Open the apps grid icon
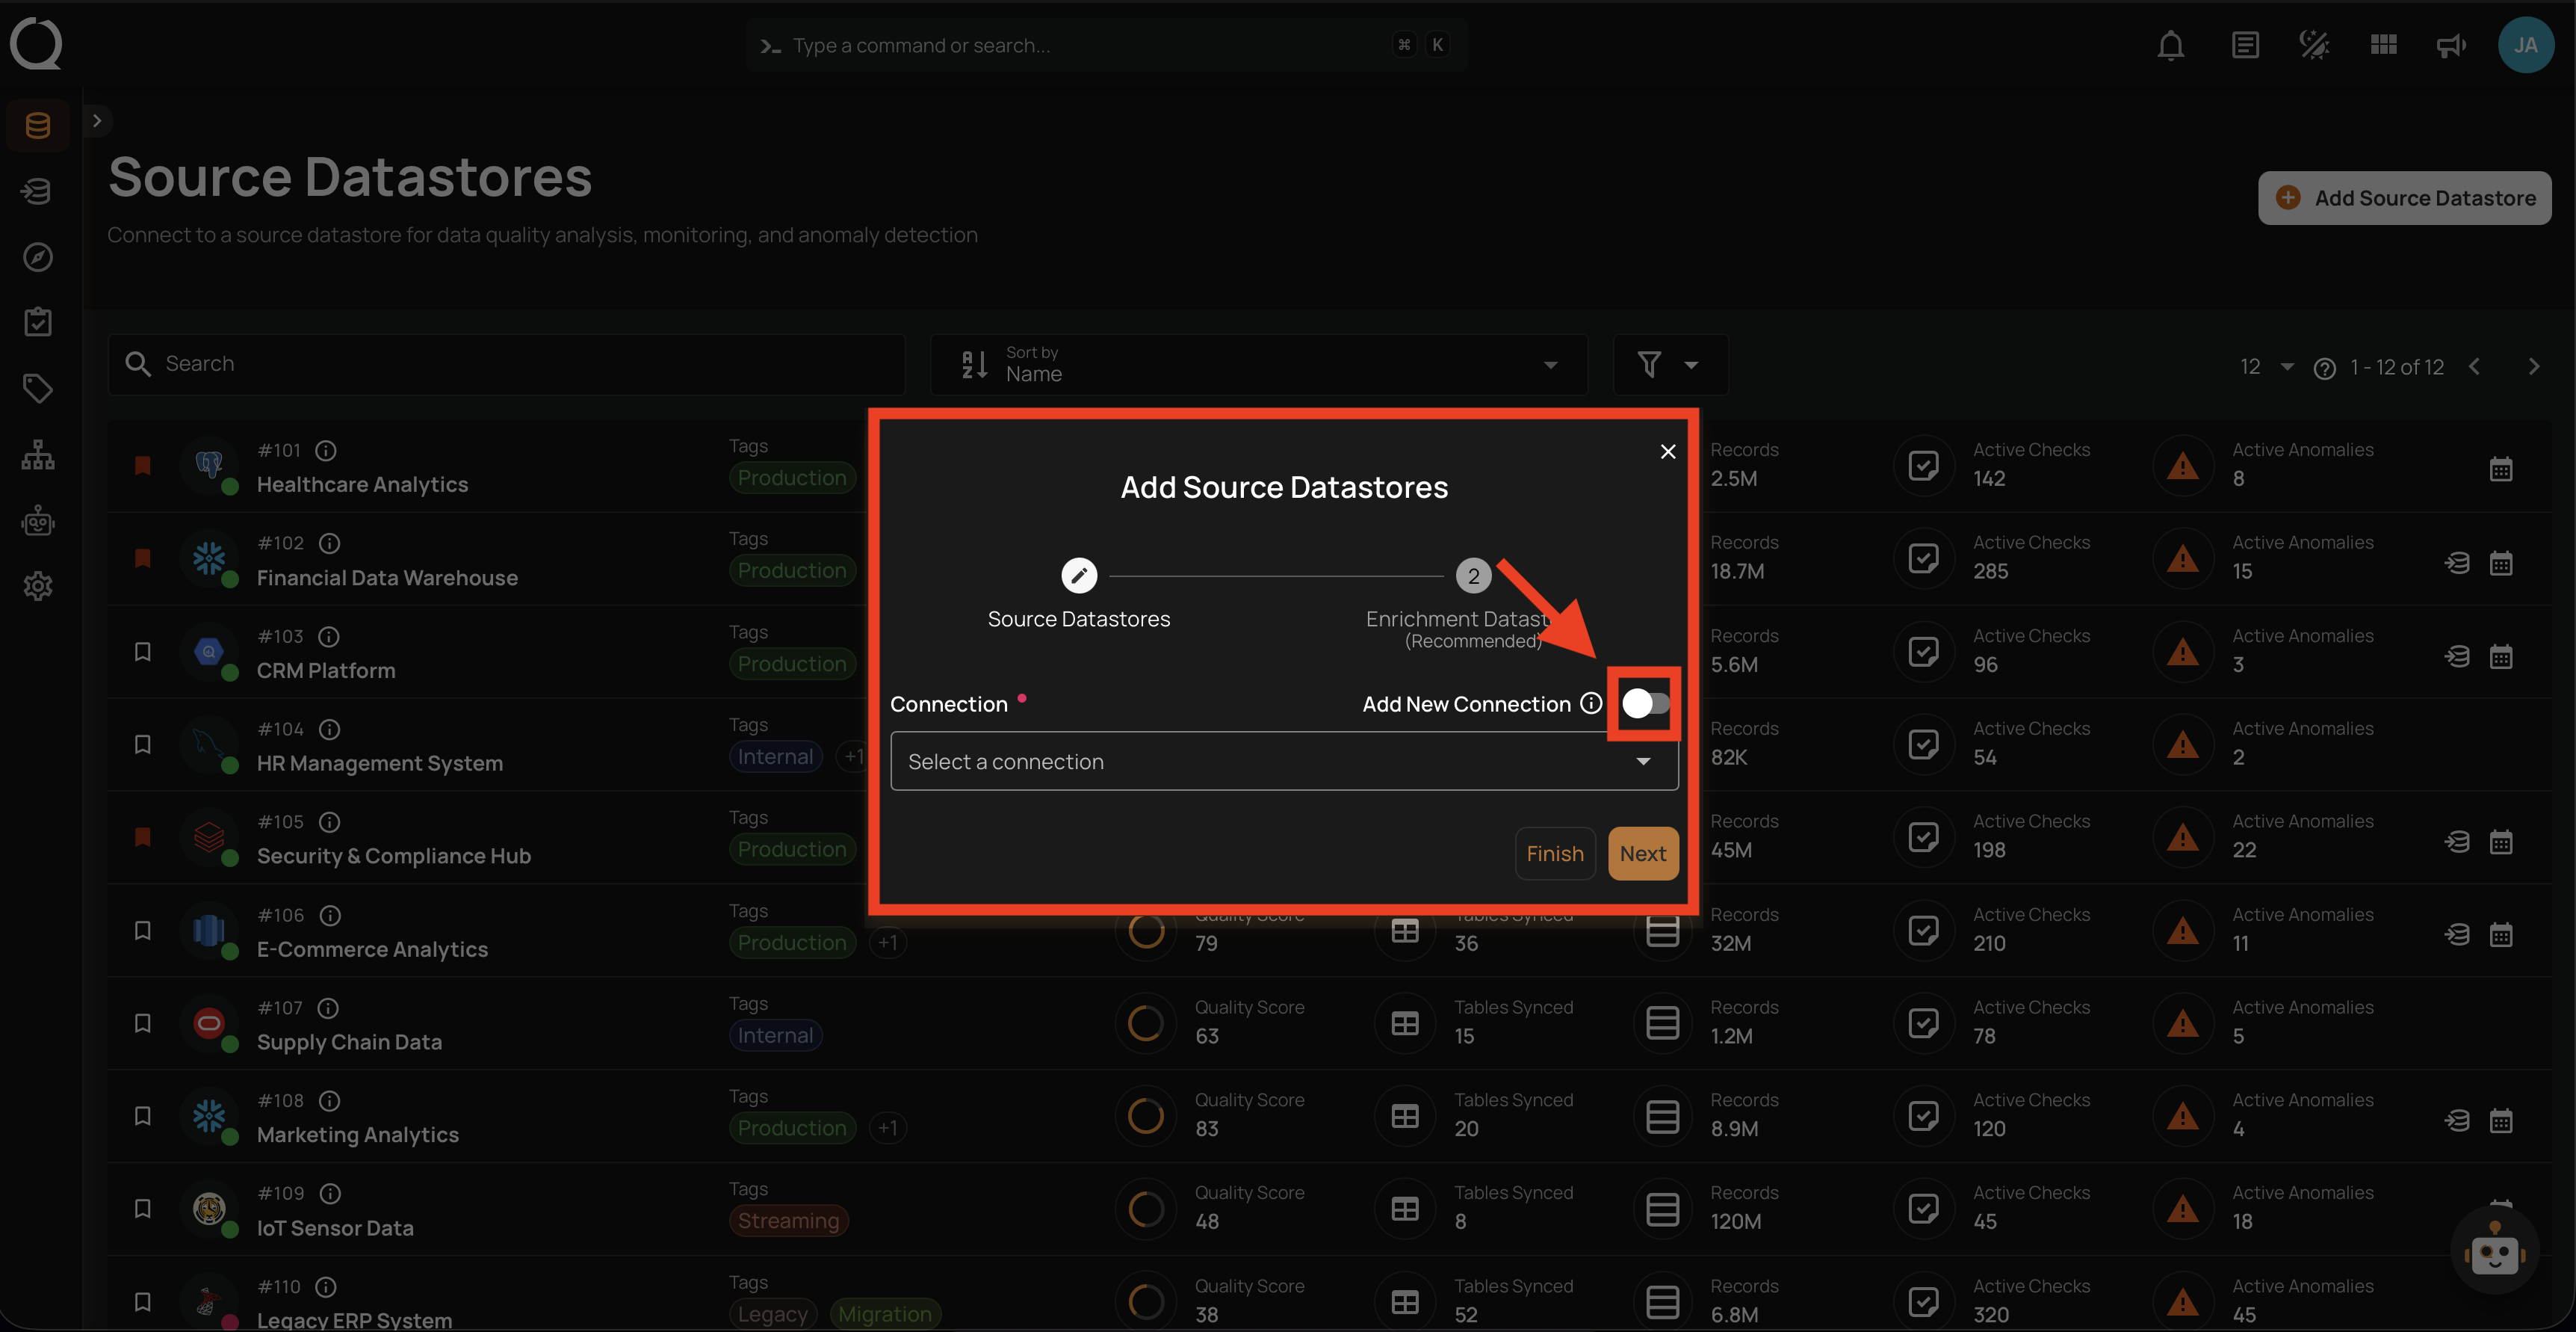Screen dimensions: 2576x1332 (2383, 45)
